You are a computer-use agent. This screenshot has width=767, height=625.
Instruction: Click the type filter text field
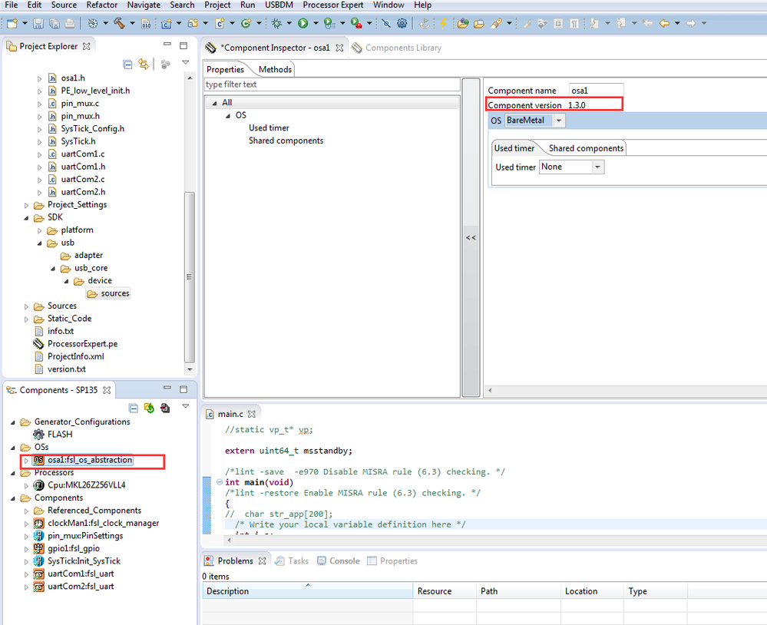(330, 84)
